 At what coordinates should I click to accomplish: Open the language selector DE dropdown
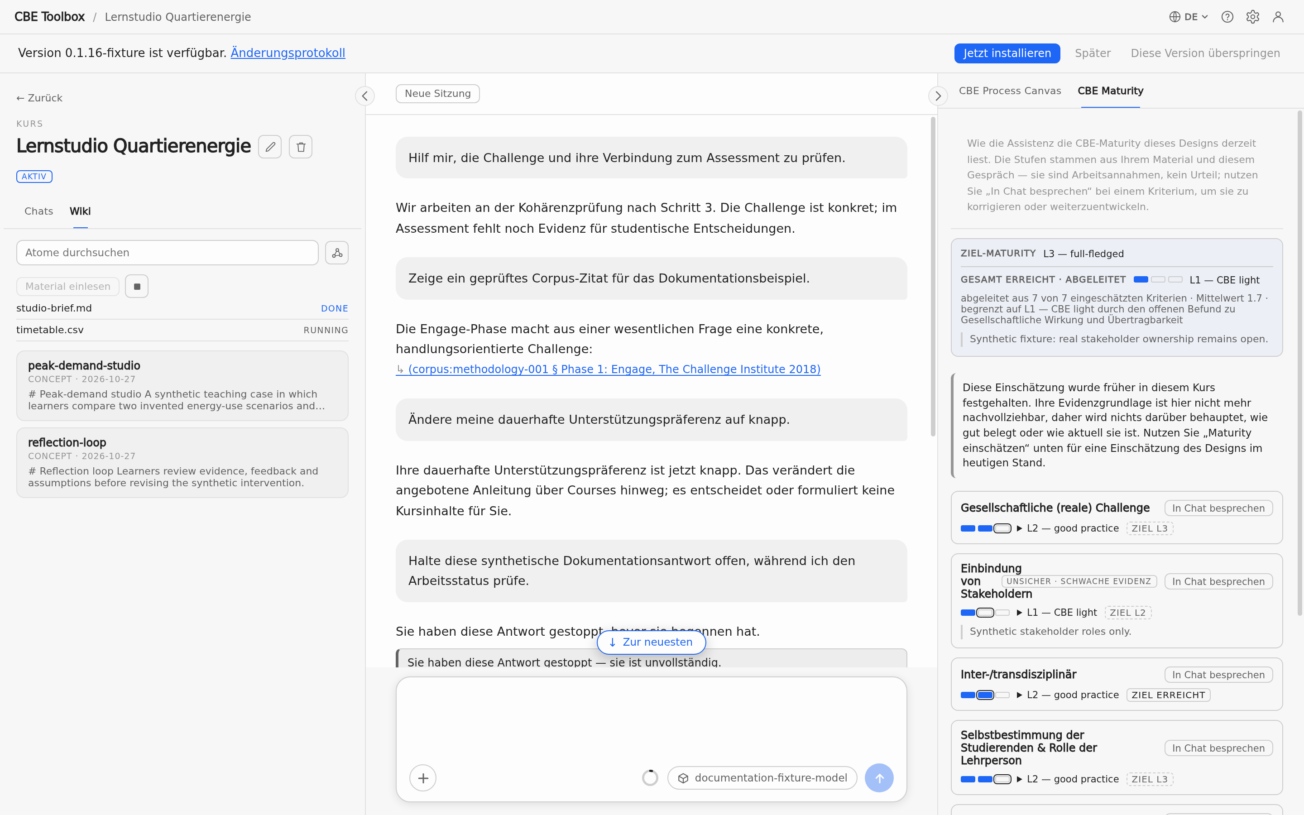pos(1188,17)
